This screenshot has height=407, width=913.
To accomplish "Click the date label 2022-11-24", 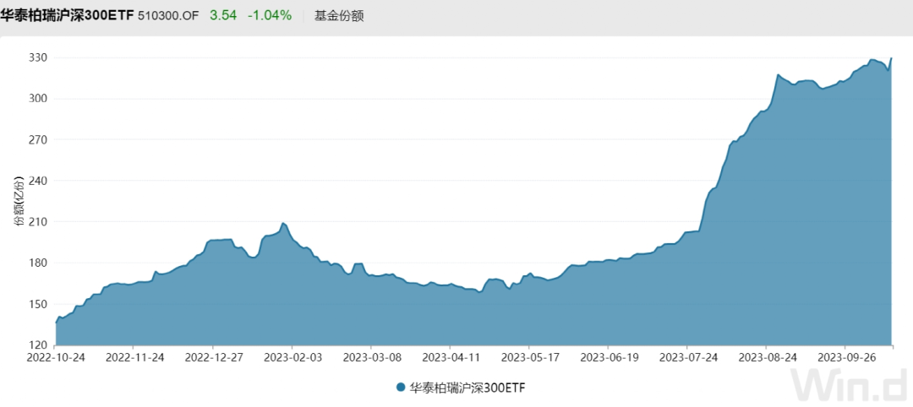I will tap(134, 355).
